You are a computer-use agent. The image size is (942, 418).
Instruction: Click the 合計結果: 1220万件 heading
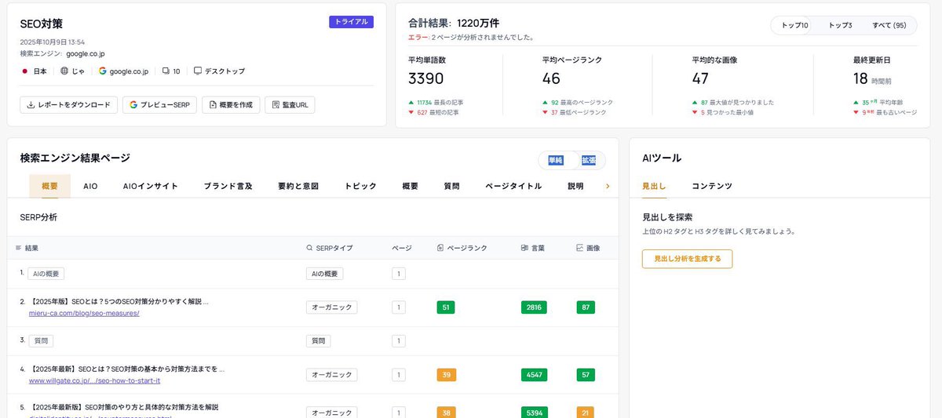(454, 23)
